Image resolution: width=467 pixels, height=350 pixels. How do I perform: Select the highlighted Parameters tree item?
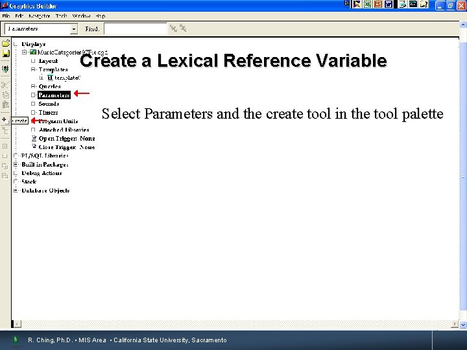pos(54,95)
